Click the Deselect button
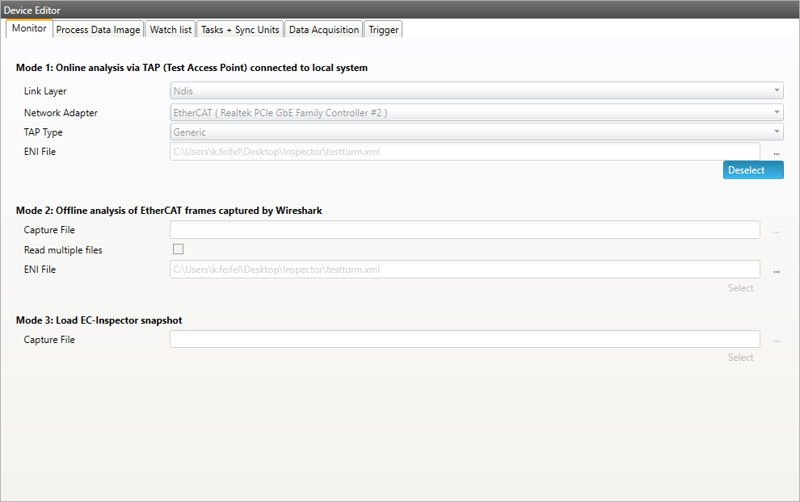The image size is (800, 502). tap(752, 170)
